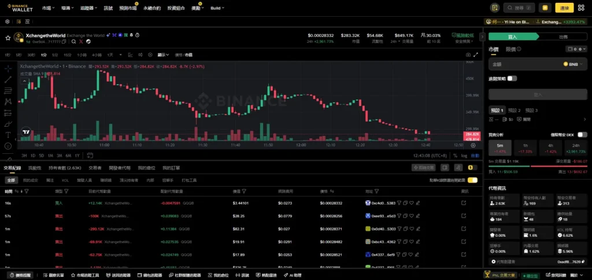
Task: Click the buy/sell volume ratio bar
Action: click(538, 166)
